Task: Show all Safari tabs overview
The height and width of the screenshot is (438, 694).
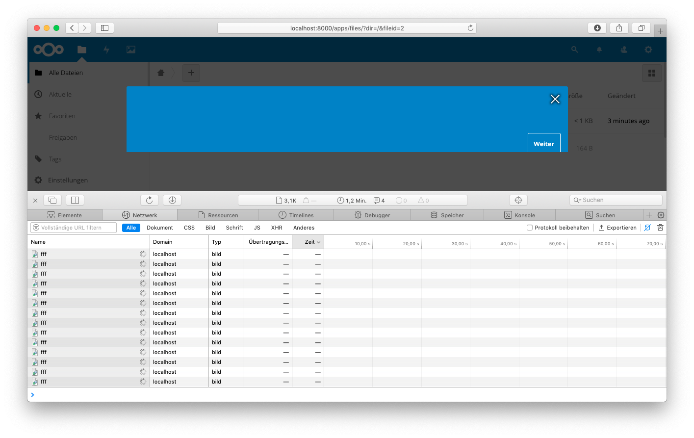Action: 641,28
